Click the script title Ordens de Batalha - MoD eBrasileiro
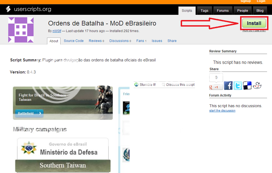The image size is (272, 173). pos(102,23)
